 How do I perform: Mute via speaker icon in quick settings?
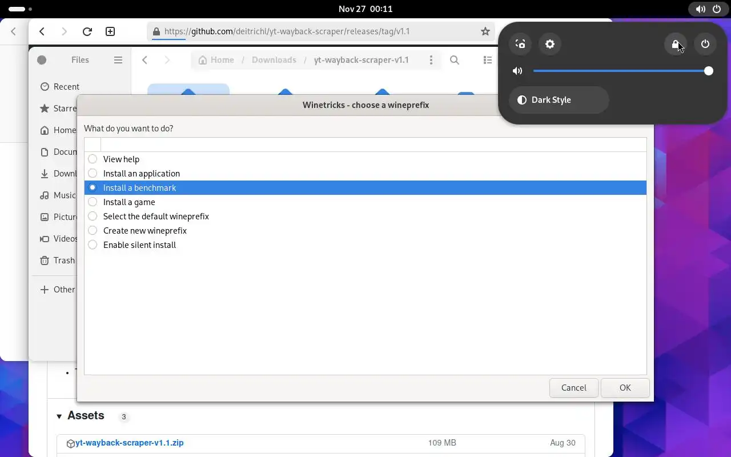pyautogui.click(x=517, y=71)
